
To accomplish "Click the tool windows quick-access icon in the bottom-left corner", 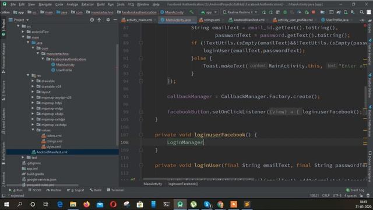I will click(3, 196).
